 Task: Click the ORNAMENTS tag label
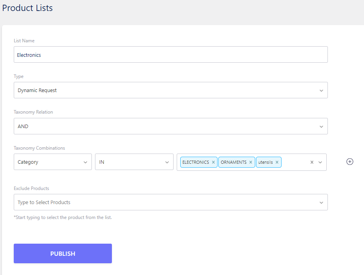tap(234, 162)
